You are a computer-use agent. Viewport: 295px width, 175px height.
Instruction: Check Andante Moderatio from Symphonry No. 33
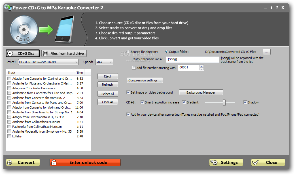click(x=9, y=131)
